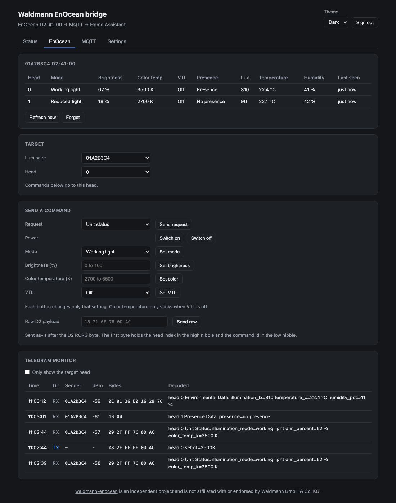The image size is (396, 503).
Task: Click the Set mode button
Action: (x=170, y=252)
